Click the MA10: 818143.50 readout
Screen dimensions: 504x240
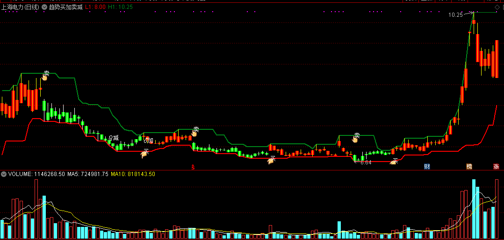click(133, 174)
